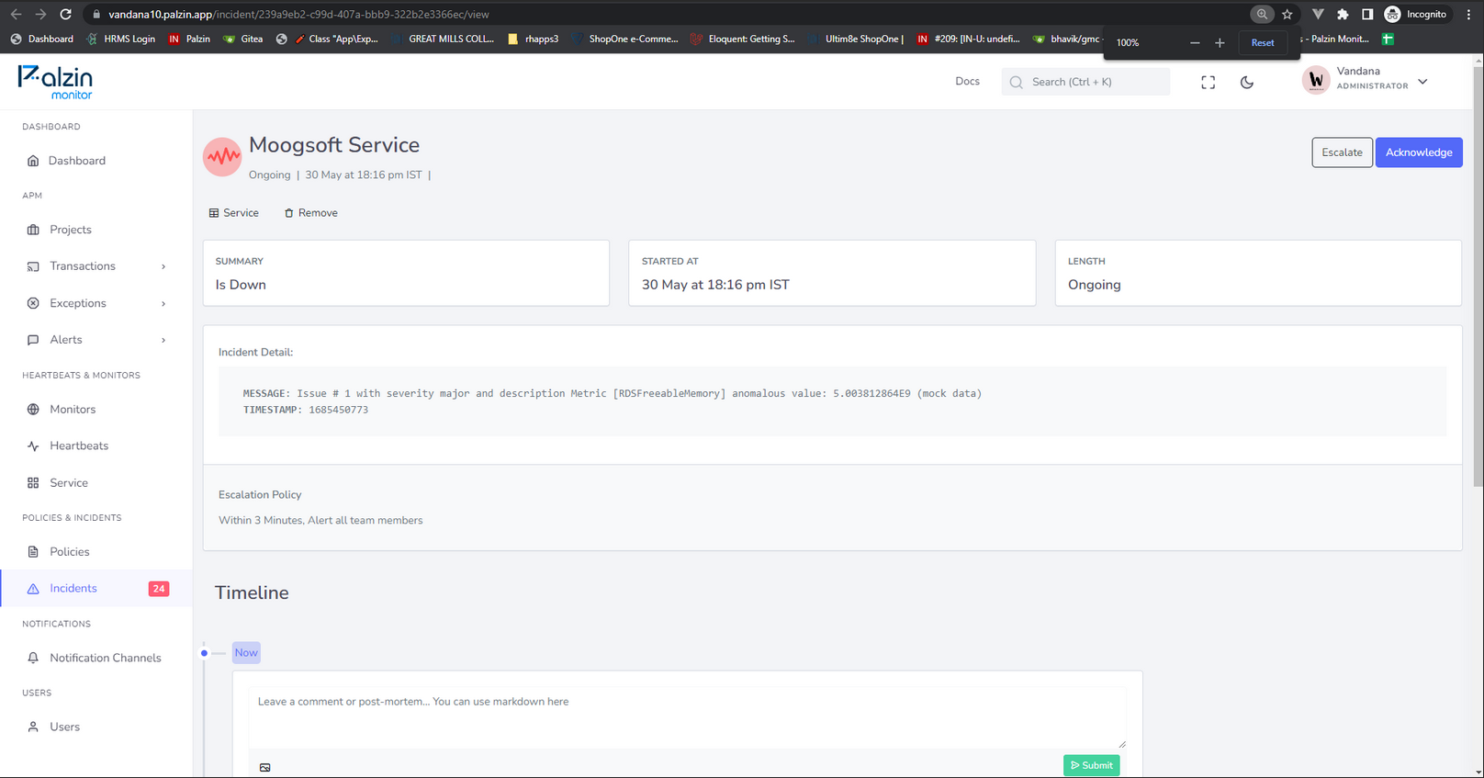Increase zoom with plus button
The width and height of the screenshot is (1484, 778).
pyautogui.click(x=1220, y=43)
